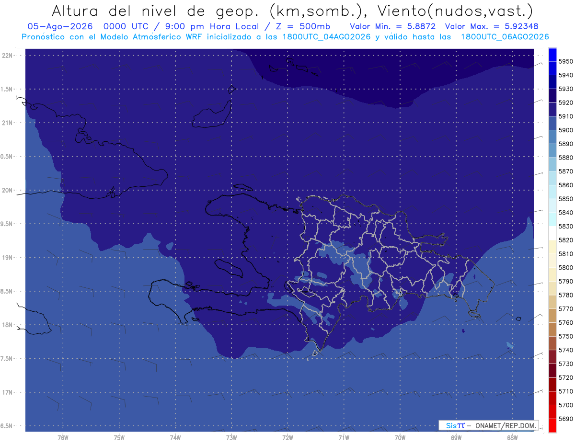Select the '73W' longitude label

click(231, 438)
